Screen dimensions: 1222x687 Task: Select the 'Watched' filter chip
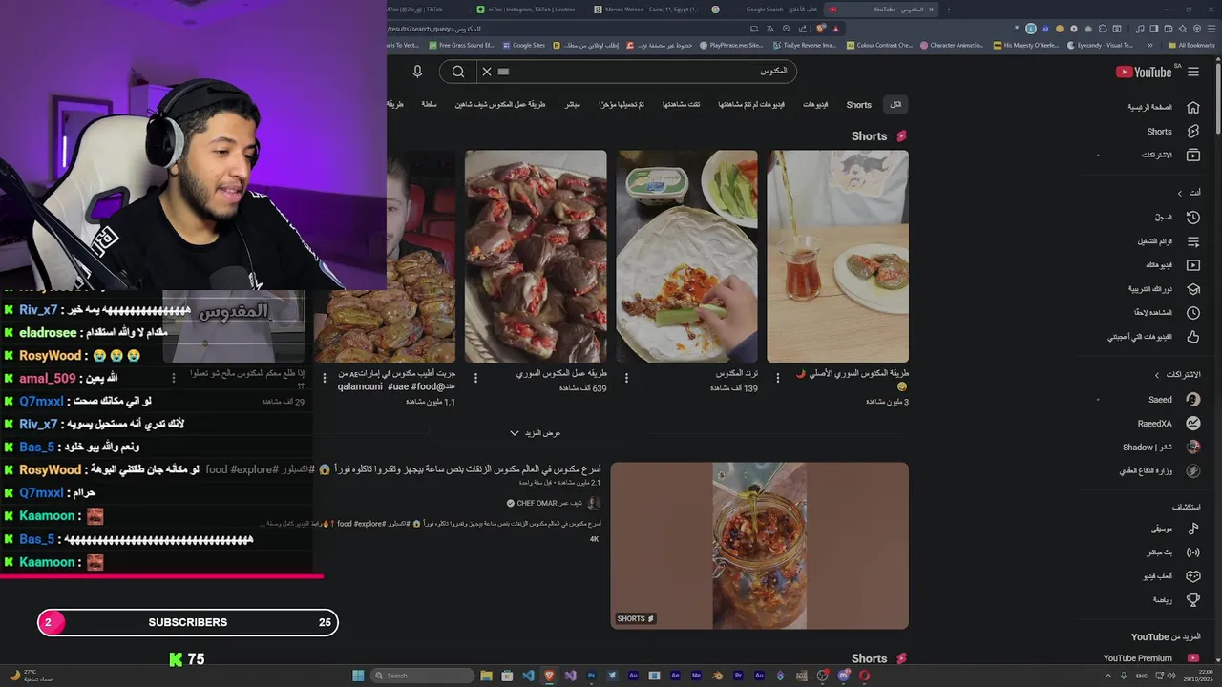click(x=682, y=104)
